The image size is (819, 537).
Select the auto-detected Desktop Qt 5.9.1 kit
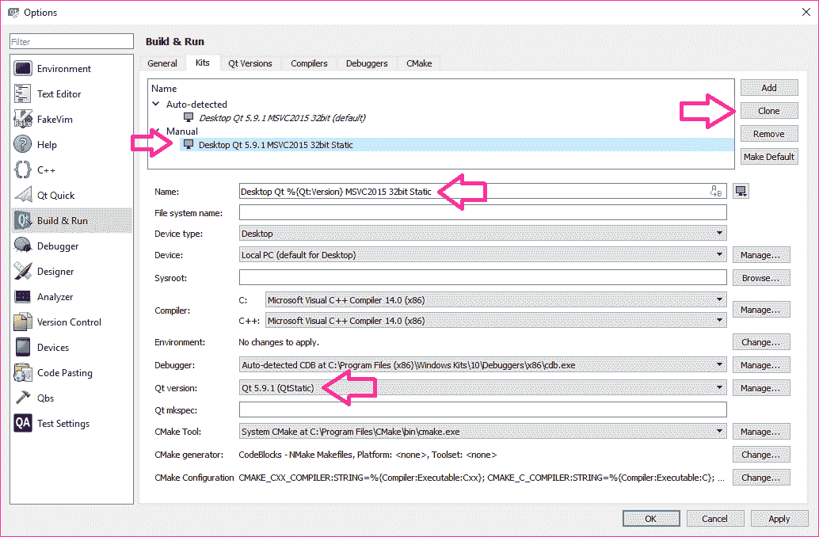coord(281,118)
